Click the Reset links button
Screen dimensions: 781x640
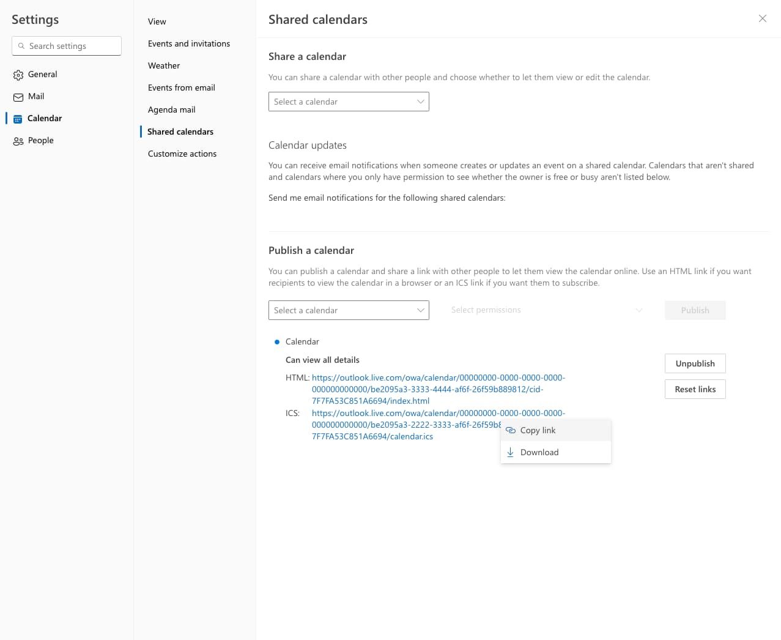(x=695, y=389)
